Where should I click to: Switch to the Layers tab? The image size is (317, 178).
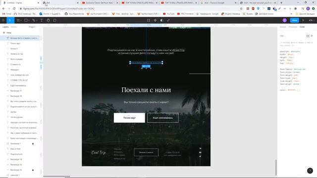pos(5,27)
